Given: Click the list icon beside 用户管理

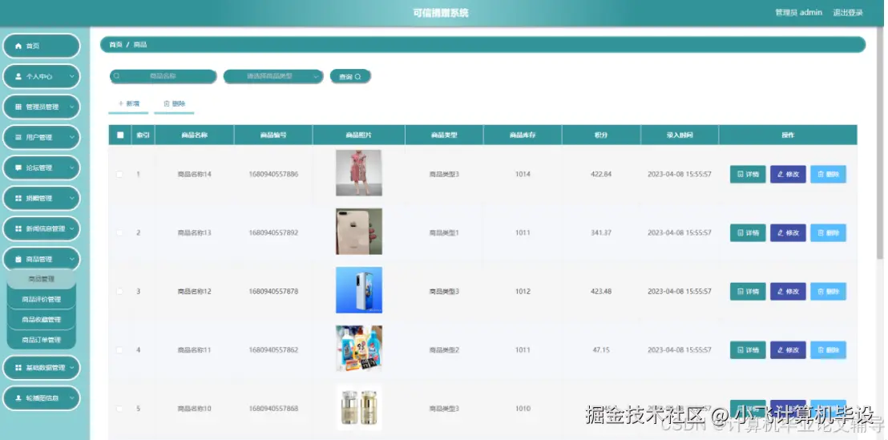Looking at the screenshot, I should [18, 138].
